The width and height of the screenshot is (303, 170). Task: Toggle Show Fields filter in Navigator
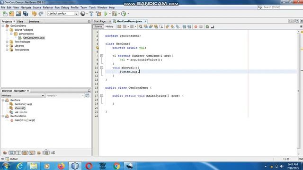click(11, 153)
